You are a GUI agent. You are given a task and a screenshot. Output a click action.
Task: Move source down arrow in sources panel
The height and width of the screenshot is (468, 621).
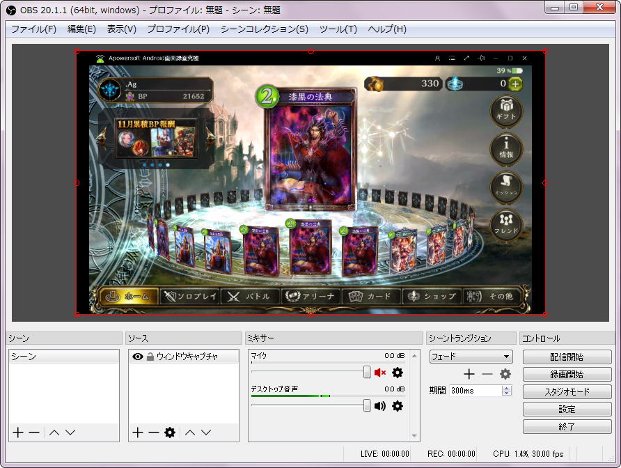pyautogui.click(x=206, y=432)
